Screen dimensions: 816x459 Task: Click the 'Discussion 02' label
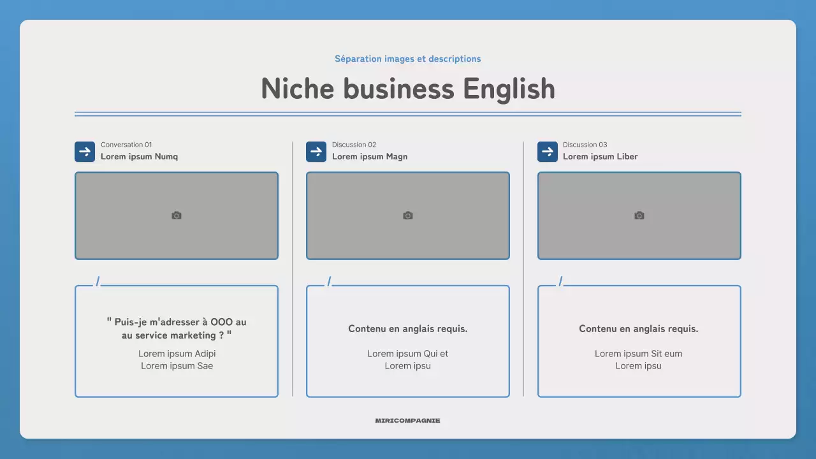tap(354, 145)
